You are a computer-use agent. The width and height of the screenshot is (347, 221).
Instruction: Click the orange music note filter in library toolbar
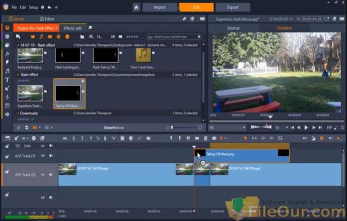pyautogui.click(x=41, y=37)
